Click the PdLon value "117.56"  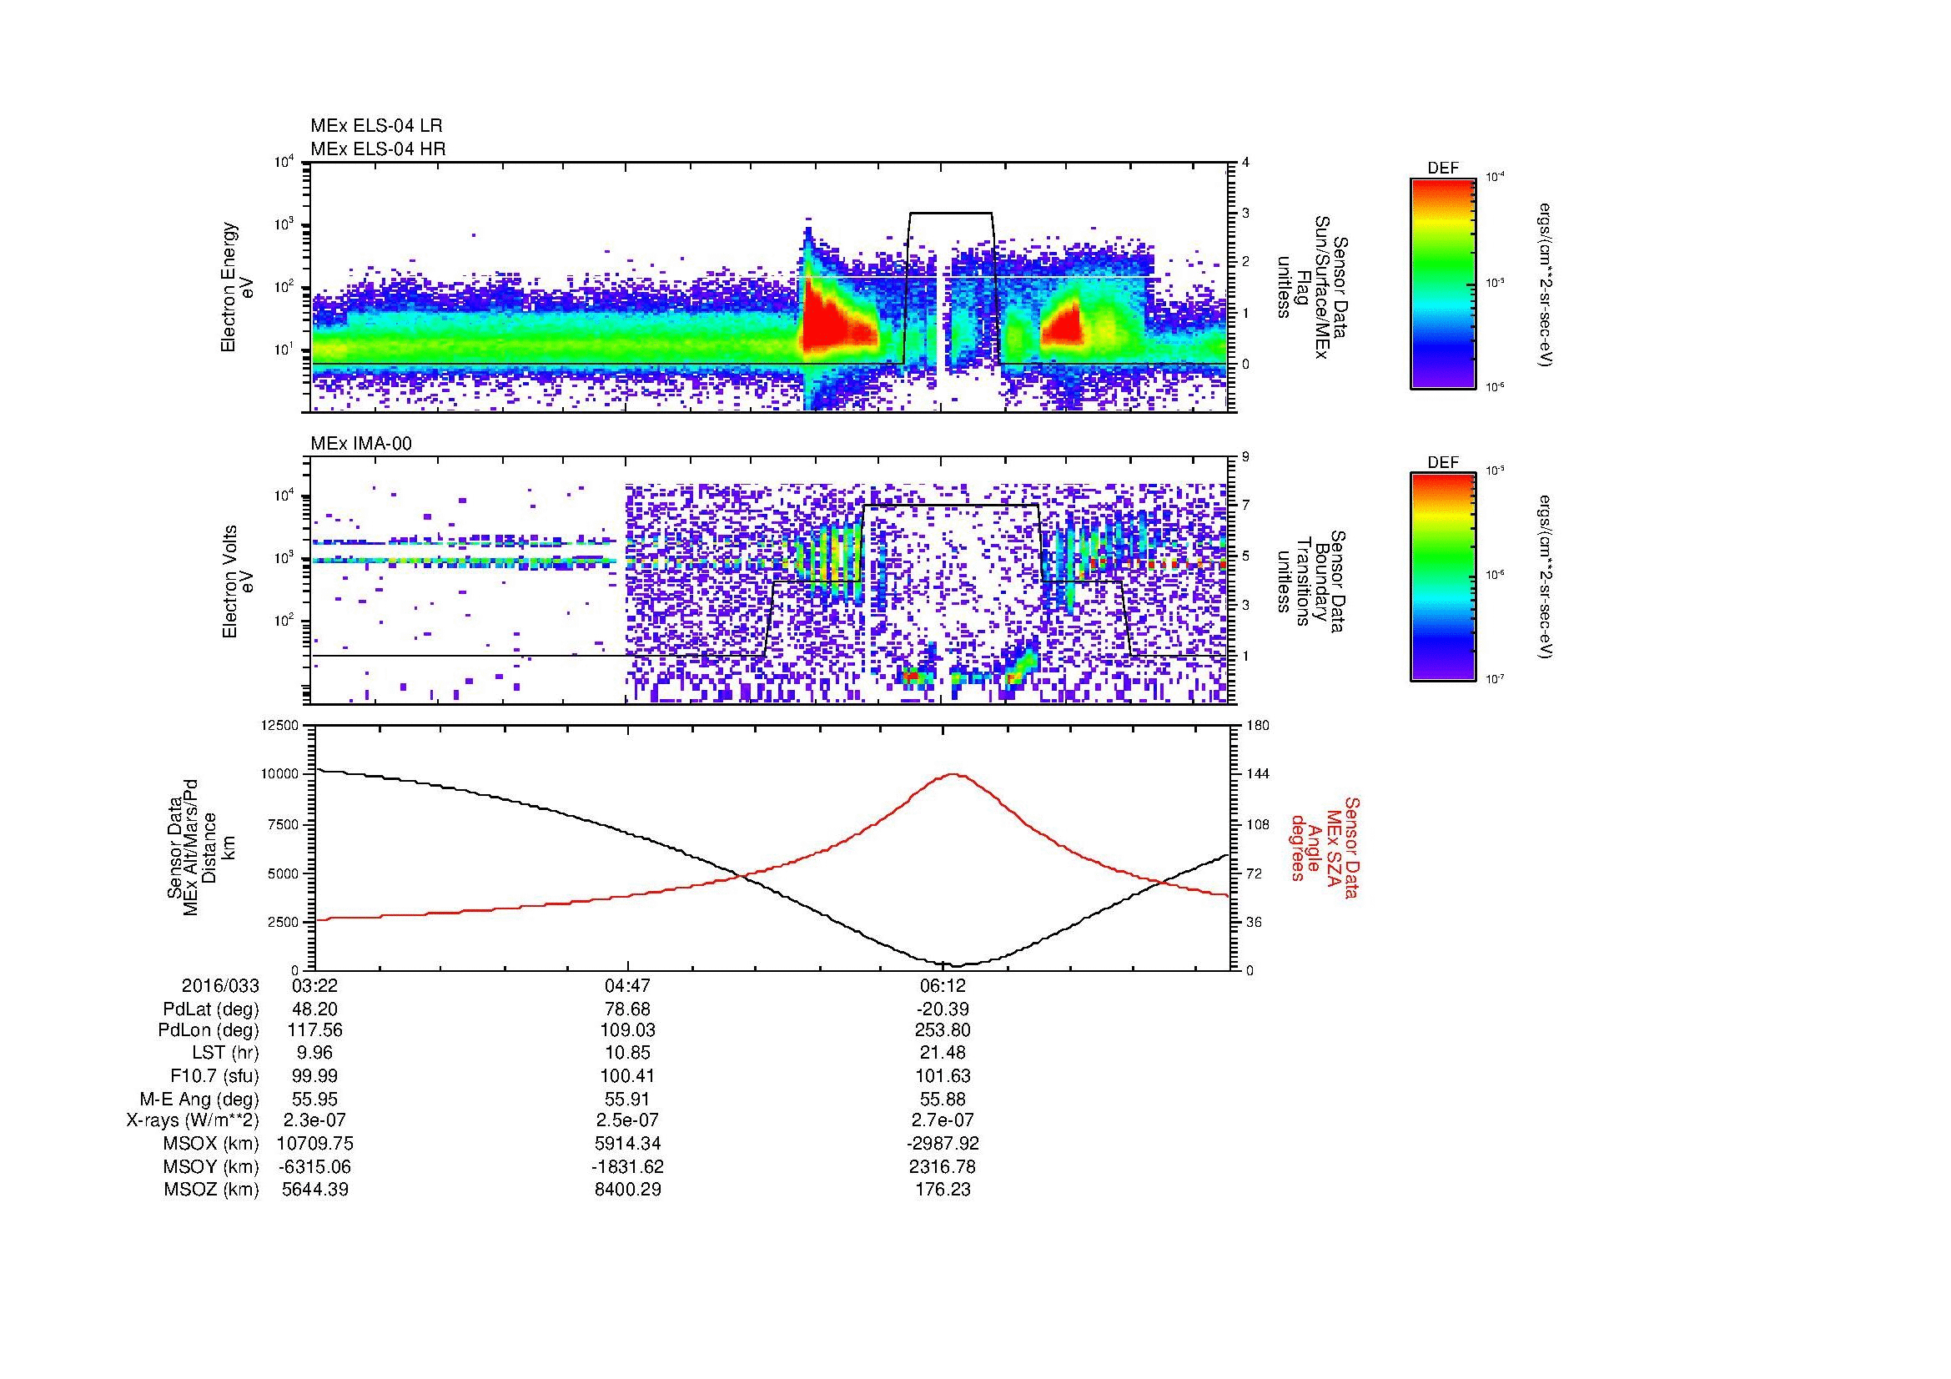pos(314,1029)
